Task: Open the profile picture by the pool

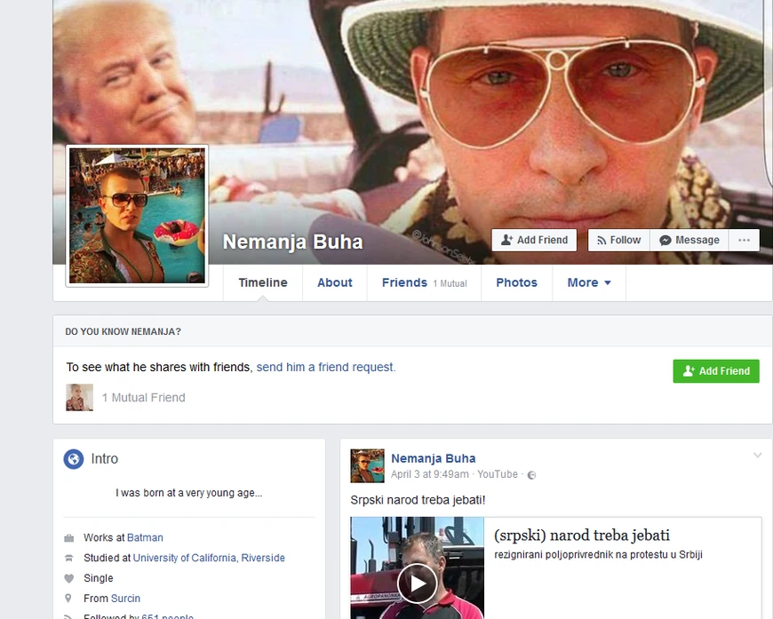Action: click(x=137, y=216)
